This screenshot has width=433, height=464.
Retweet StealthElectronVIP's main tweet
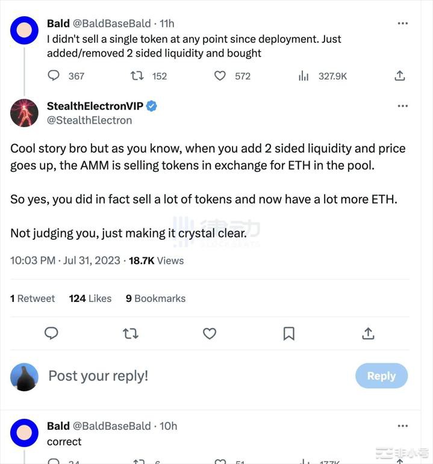(131, 333)
